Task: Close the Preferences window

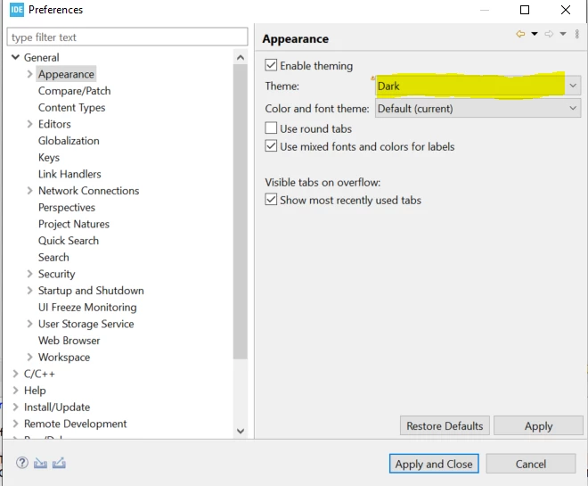Action: coord(566,10)
